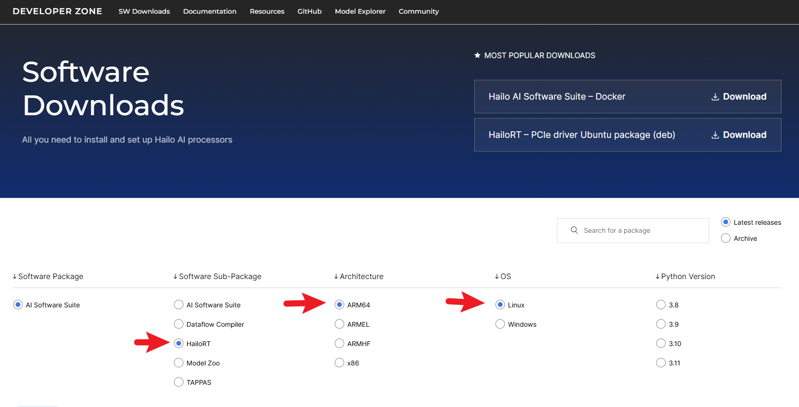Select the HailoRT sub-package radio
Viewport: 799px width, 407px height.
coord(179,343)
